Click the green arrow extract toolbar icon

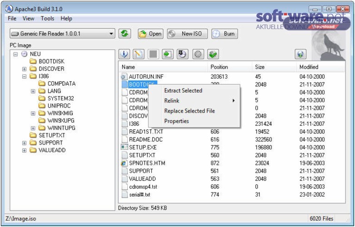[x=168, y=54]
